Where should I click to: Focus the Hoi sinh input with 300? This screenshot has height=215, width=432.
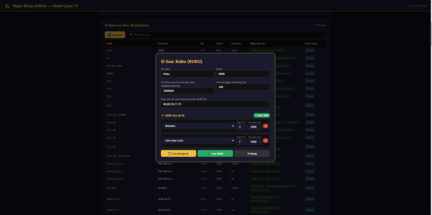point(243,87)
